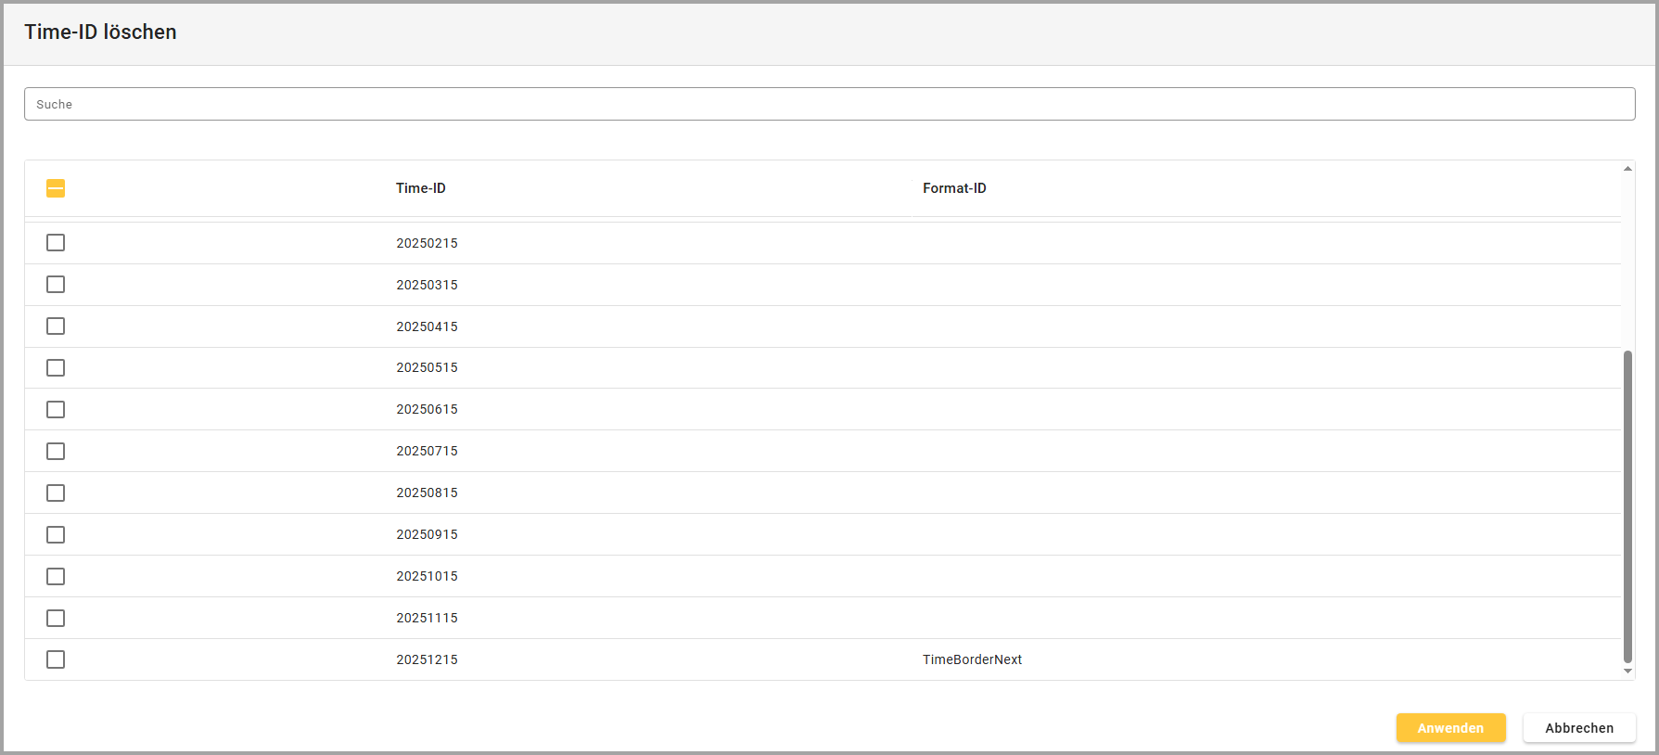Cancel with the Abbrechen button
1659x755 pixels.
click(x=1578, y=728)
